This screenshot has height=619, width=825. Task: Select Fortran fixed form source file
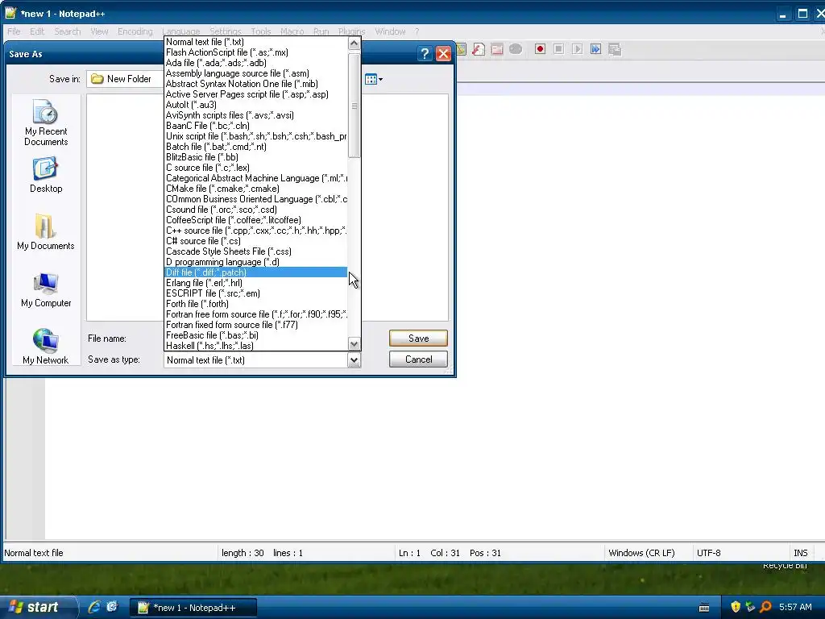pyautogui.click(x=255, y=325)
